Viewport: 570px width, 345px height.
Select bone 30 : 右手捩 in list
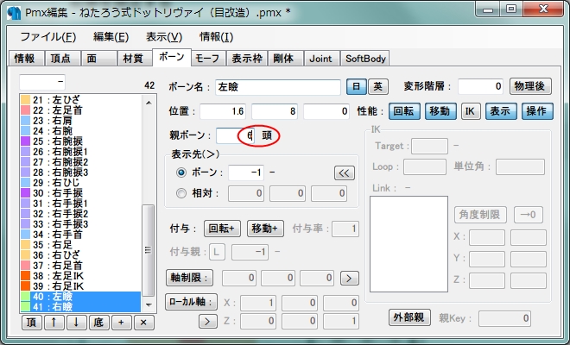coord(80,193)
